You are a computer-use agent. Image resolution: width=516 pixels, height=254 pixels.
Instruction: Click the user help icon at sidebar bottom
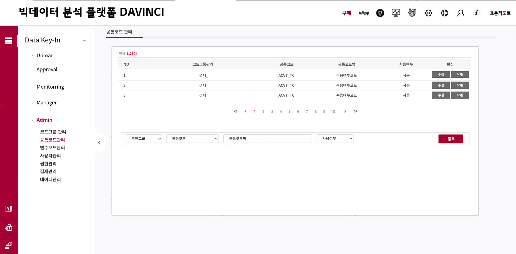9,245
